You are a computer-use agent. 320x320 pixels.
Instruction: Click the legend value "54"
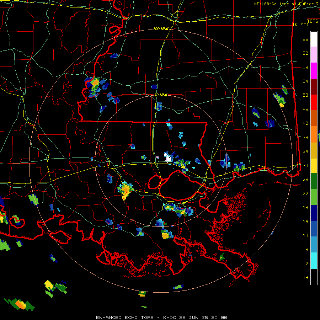pos(305,81)
